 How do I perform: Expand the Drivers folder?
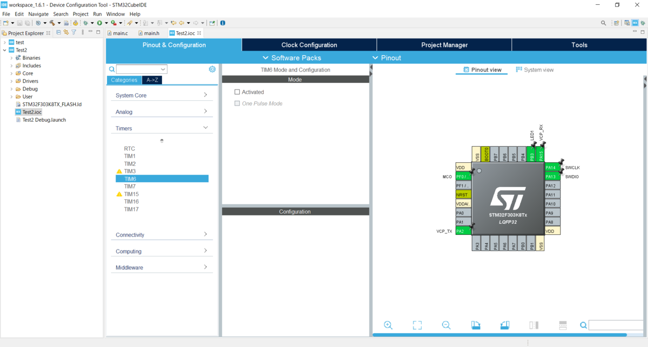(x=11, y=81)
